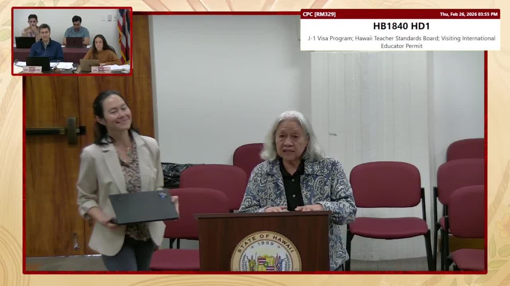Click the picture-in-picture committee camera inset

[x=72, y=41]
